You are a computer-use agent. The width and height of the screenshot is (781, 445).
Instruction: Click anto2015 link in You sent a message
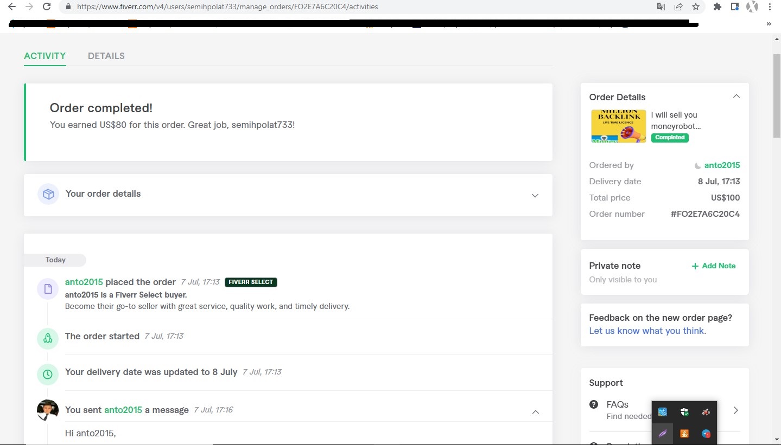tap(123, 410)
